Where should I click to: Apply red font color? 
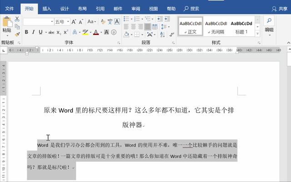click(96, 32)
